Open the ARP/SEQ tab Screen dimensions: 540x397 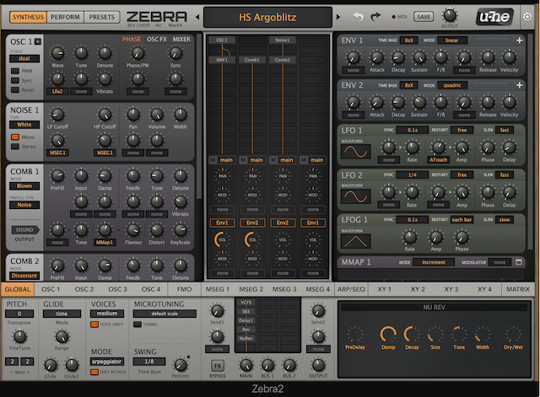point(351,289)
